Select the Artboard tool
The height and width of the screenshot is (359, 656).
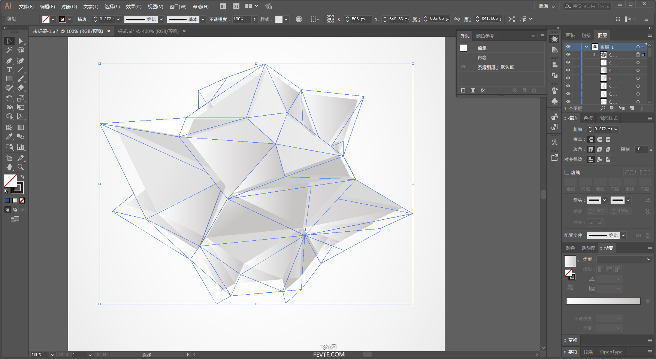[9, 158]
